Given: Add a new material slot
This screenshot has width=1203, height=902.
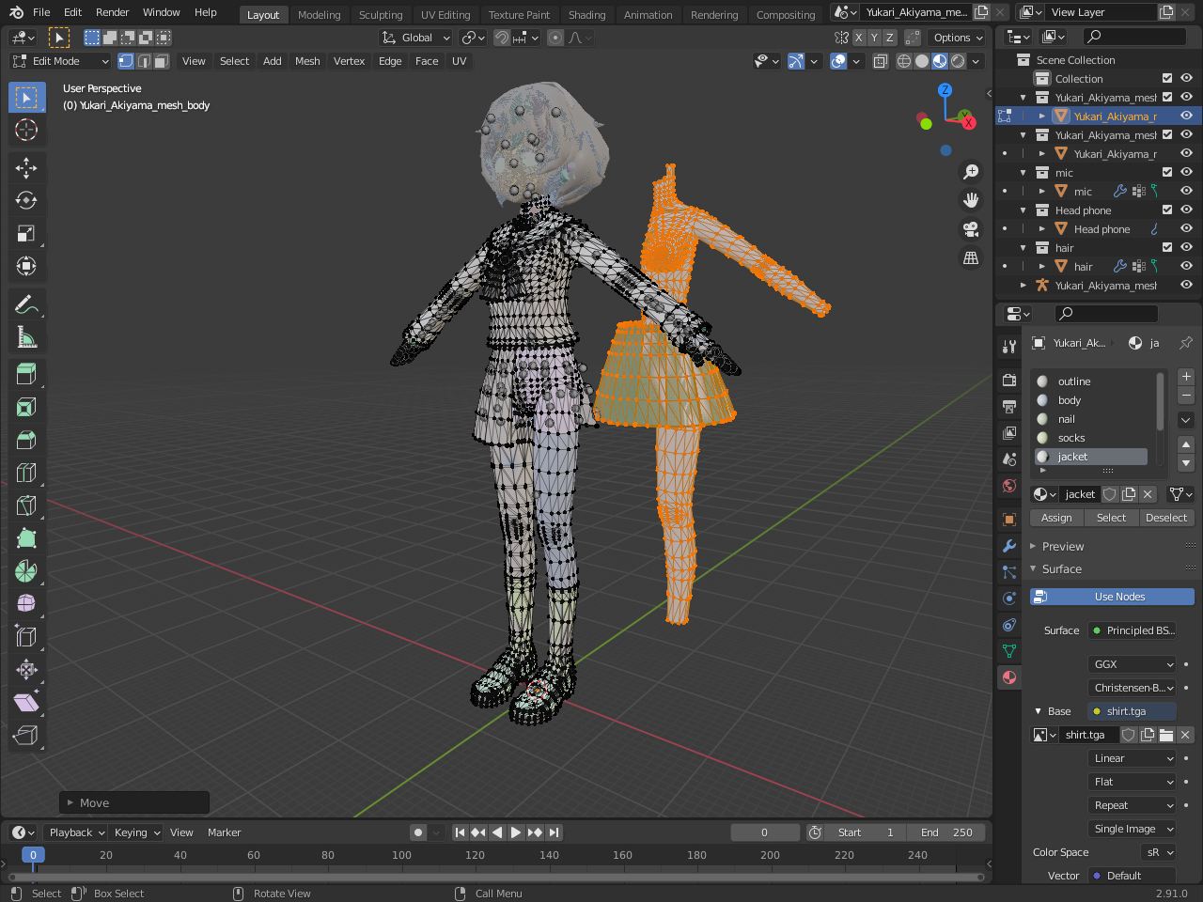Looking at the screenshot, I should tap(1186, 377).
